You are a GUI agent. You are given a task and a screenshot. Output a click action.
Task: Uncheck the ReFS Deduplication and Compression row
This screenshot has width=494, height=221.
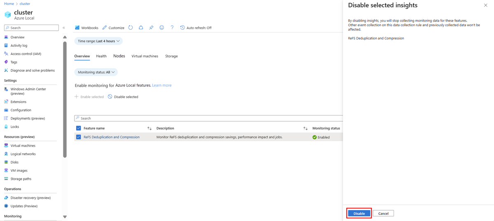[x=79, y=137]
